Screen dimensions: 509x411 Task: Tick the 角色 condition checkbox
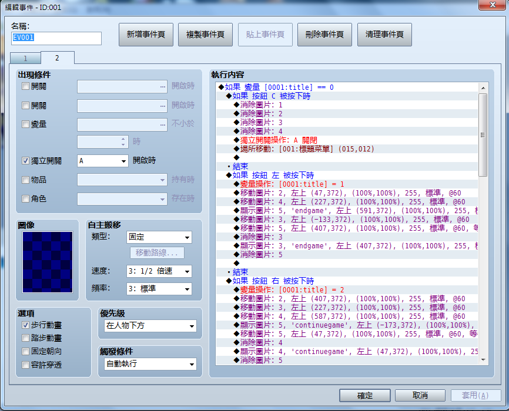(x=25, y=198)
